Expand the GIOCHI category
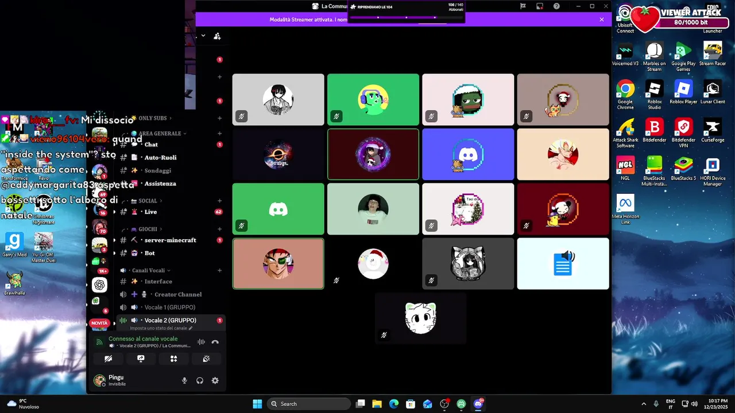 pos(146,229)
